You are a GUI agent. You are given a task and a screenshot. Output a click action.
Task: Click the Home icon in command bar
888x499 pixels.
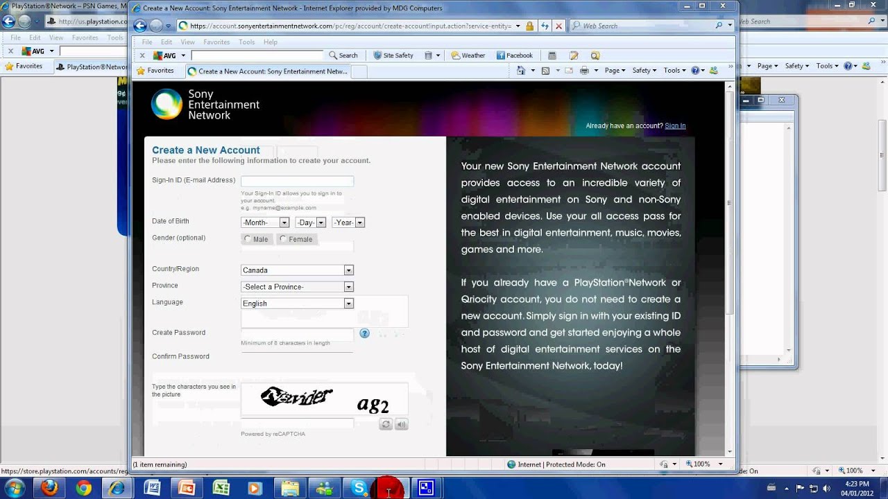[521, 71]
